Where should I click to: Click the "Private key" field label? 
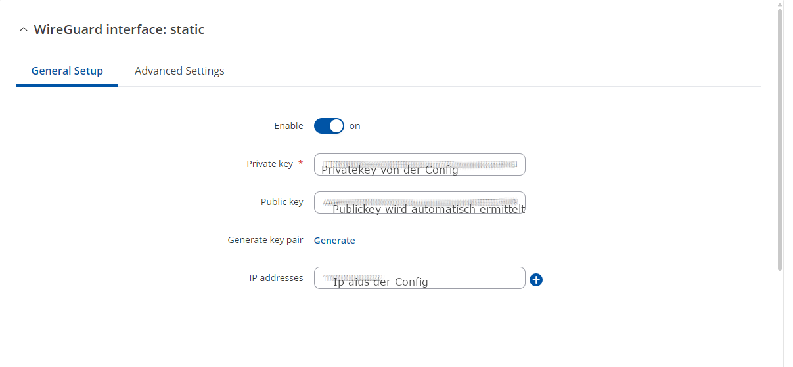pos(269,164)
